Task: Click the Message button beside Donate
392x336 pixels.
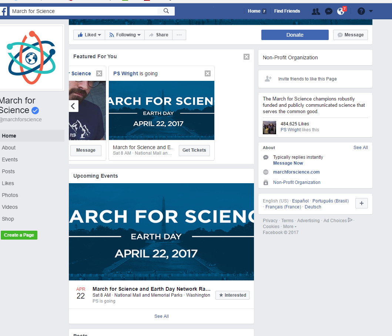Action: (x=351, y=35)
